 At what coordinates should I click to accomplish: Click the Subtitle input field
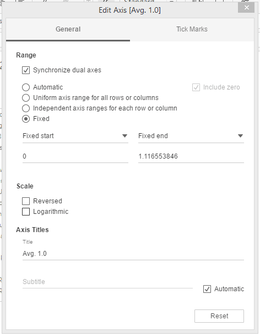click(107, 282)
